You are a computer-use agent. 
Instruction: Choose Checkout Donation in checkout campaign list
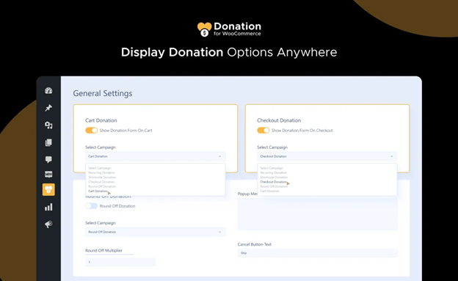[x=273, y=182]
